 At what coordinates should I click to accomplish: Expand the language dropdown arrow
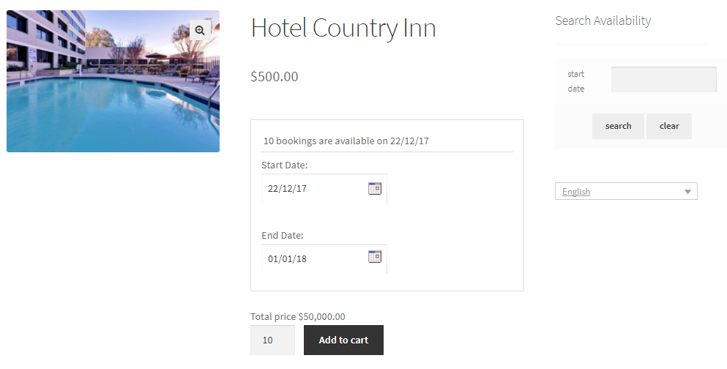tap(687, 192)
